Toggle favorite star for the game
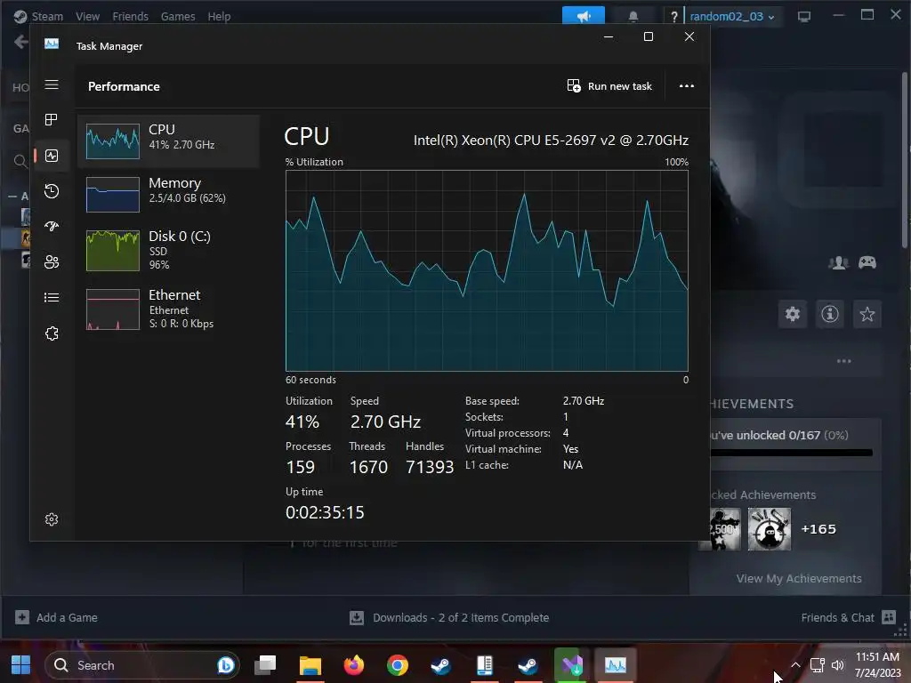 (x=867, y=314)
